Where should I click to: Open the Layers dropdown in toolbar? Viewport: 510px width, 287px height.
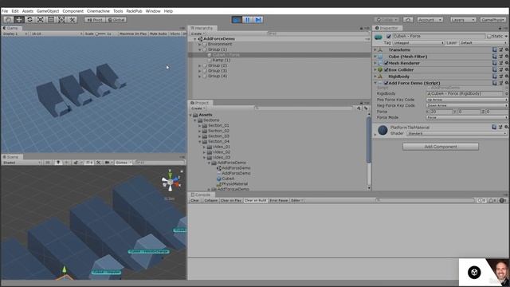[x=463, y=20]
